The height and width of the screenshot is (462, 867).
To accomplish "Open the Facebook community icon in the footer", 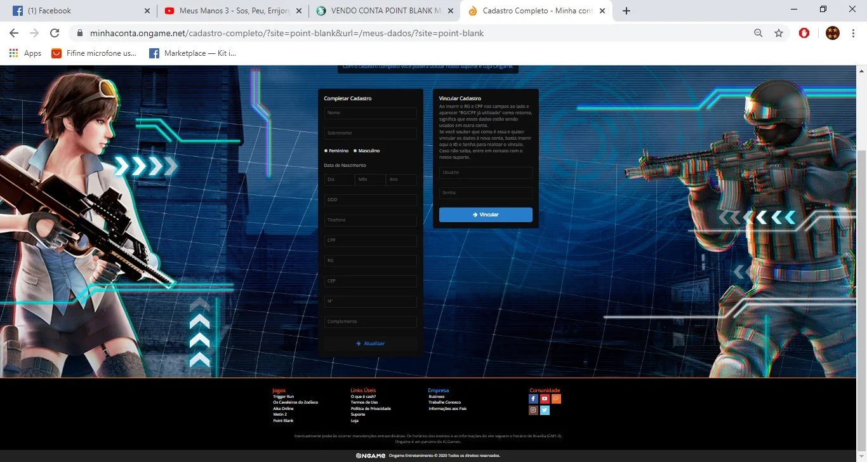I will click(533, 399).
